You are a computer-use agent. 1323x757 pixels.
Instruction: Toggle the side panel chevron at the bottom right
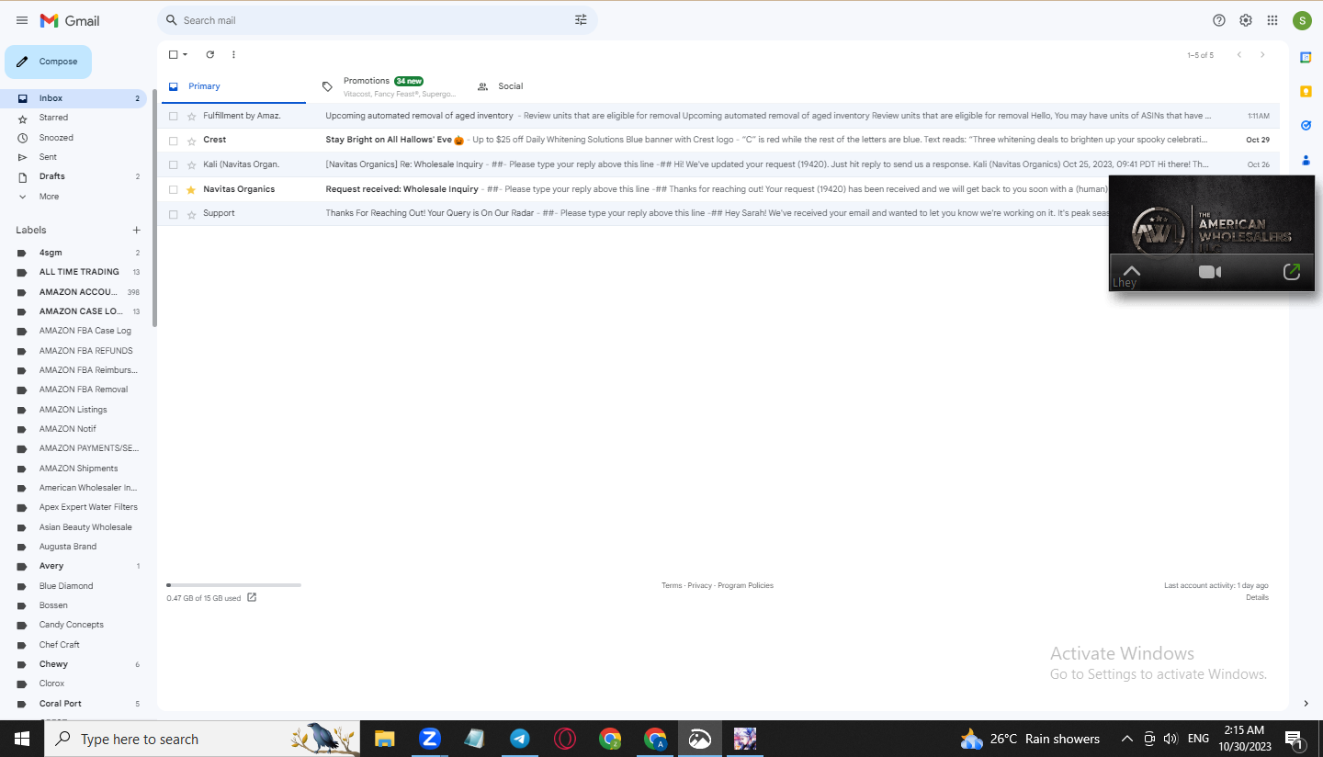1306,704
